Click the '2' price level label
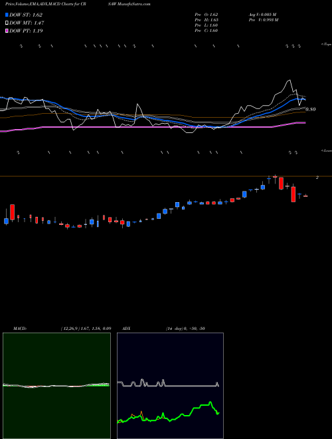Viewport: 332px width, 439px height. point(317,178)
